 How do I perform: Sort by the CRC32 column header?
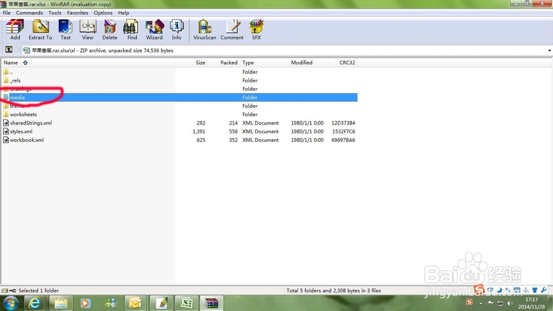(x=343, y=63)
